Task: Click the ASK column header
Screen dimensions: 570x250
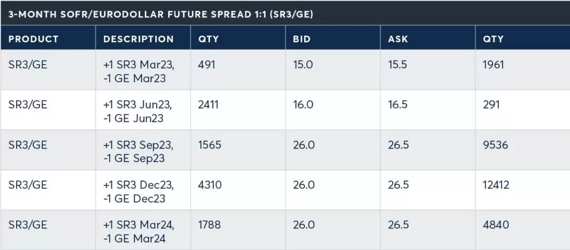Action: pos(397,39)
